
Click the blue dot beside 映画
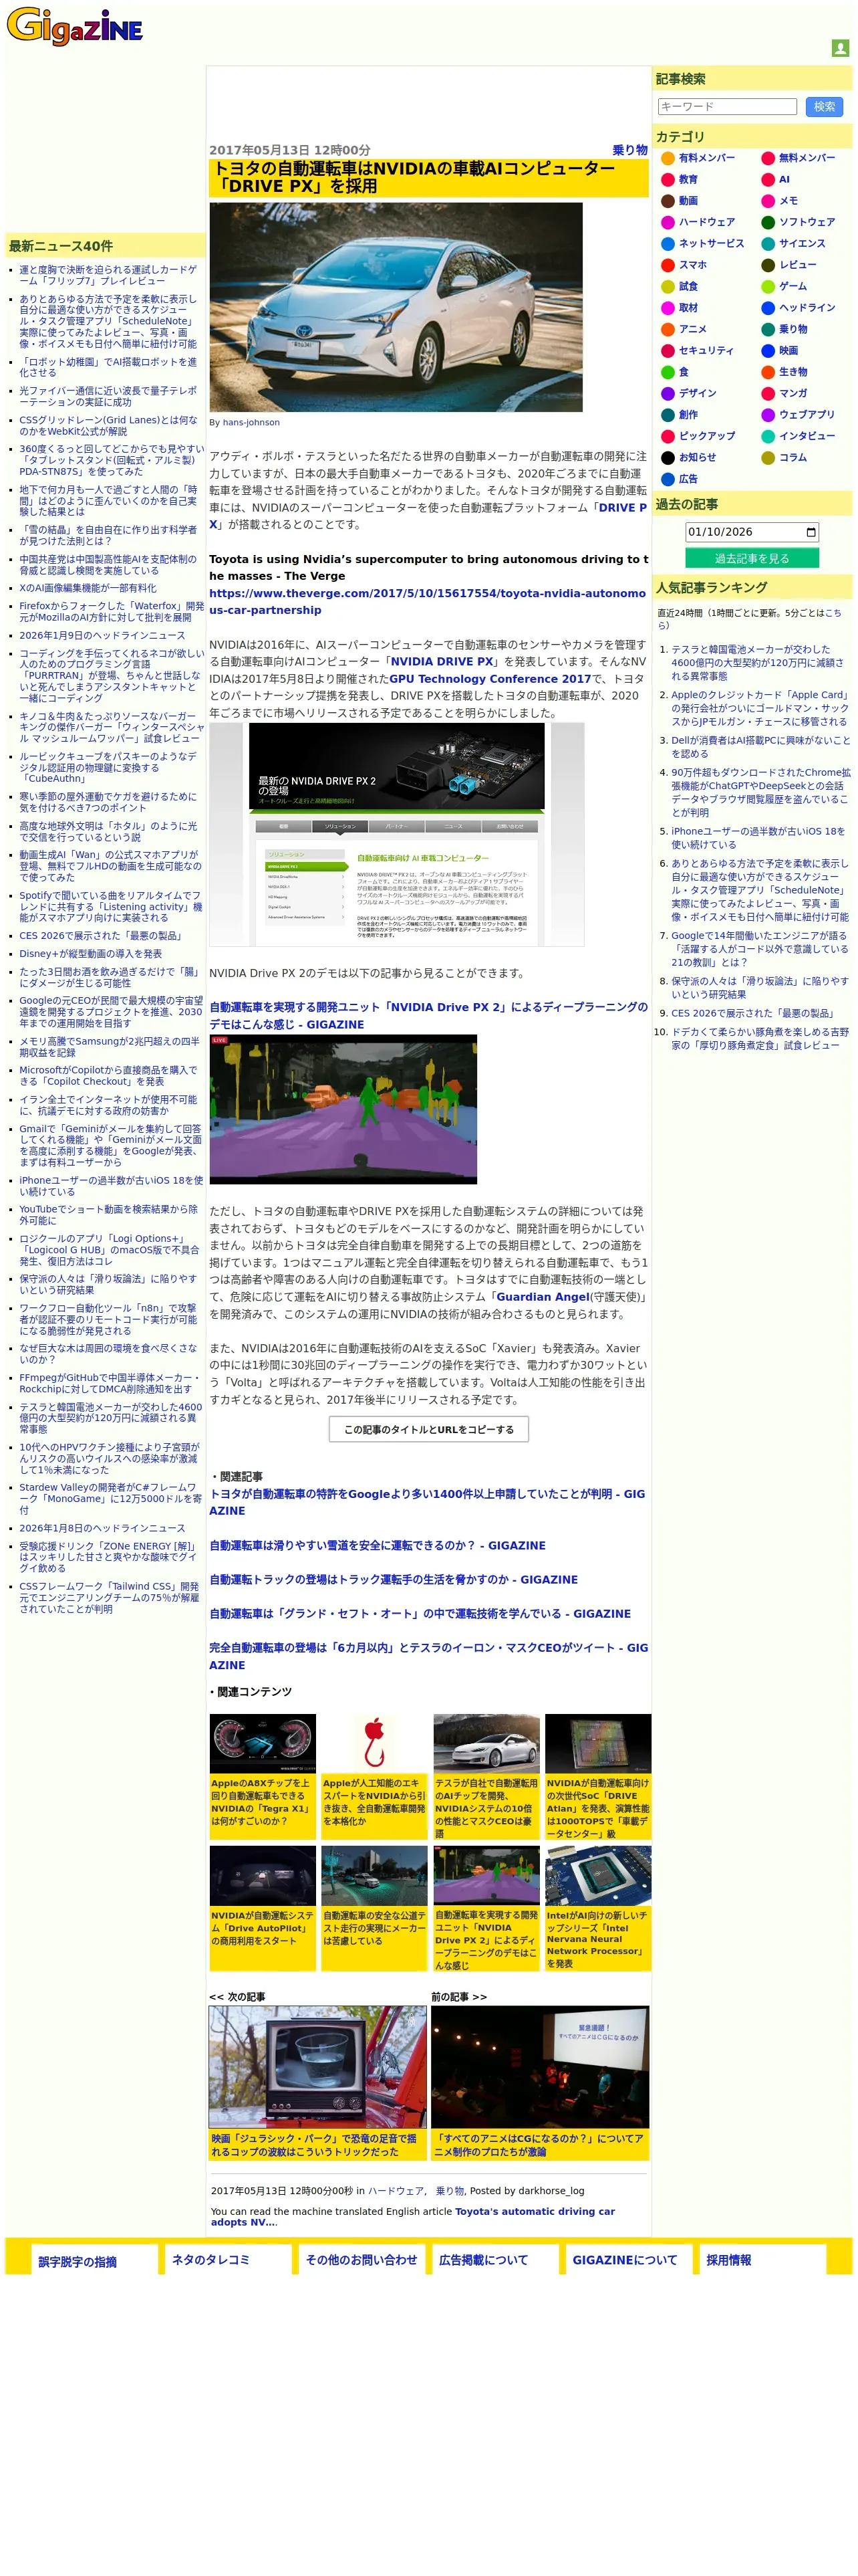click(767, 351)
